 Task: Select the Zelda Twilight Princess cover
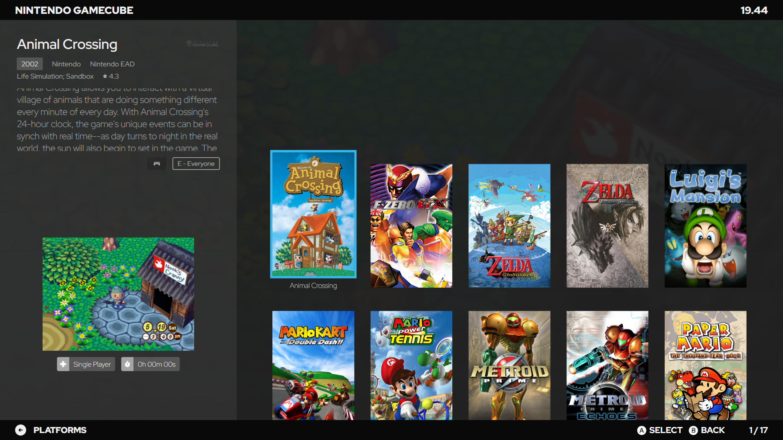click(607, 226)
